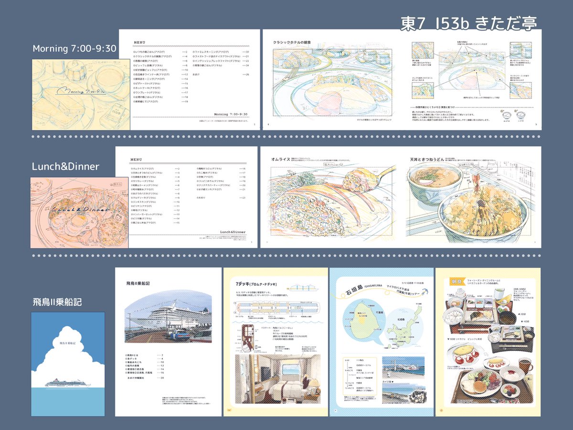Click the Morning 7:00-9:30 footer on menu page
Screen dimensions: 573x430
click(x=231, y=114)
